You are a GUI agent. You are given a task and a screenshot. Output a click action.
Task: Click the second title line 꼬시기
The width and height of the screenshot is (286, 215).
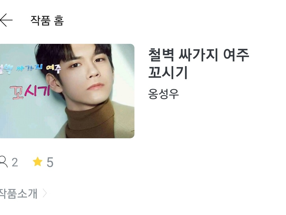pos(168,73)
